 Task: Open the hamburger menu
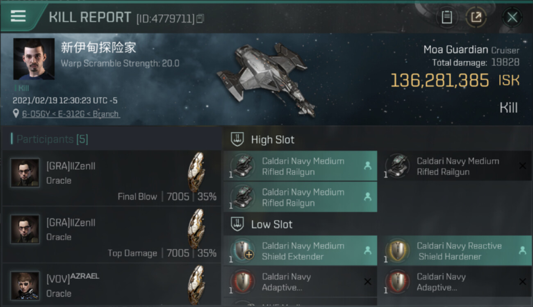pyautogui.click(x=18, y=16)
